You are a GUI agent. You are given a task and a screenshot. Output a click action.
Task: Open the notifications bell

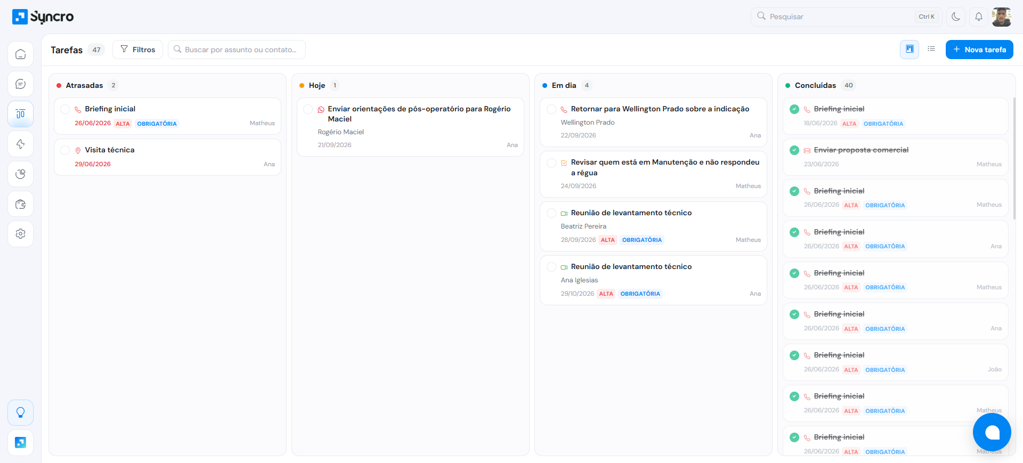pyautogui.click(x=979, y=17)
